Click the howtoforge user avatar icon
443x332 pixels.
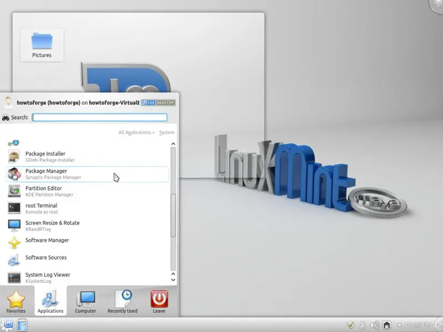(8, 102)
